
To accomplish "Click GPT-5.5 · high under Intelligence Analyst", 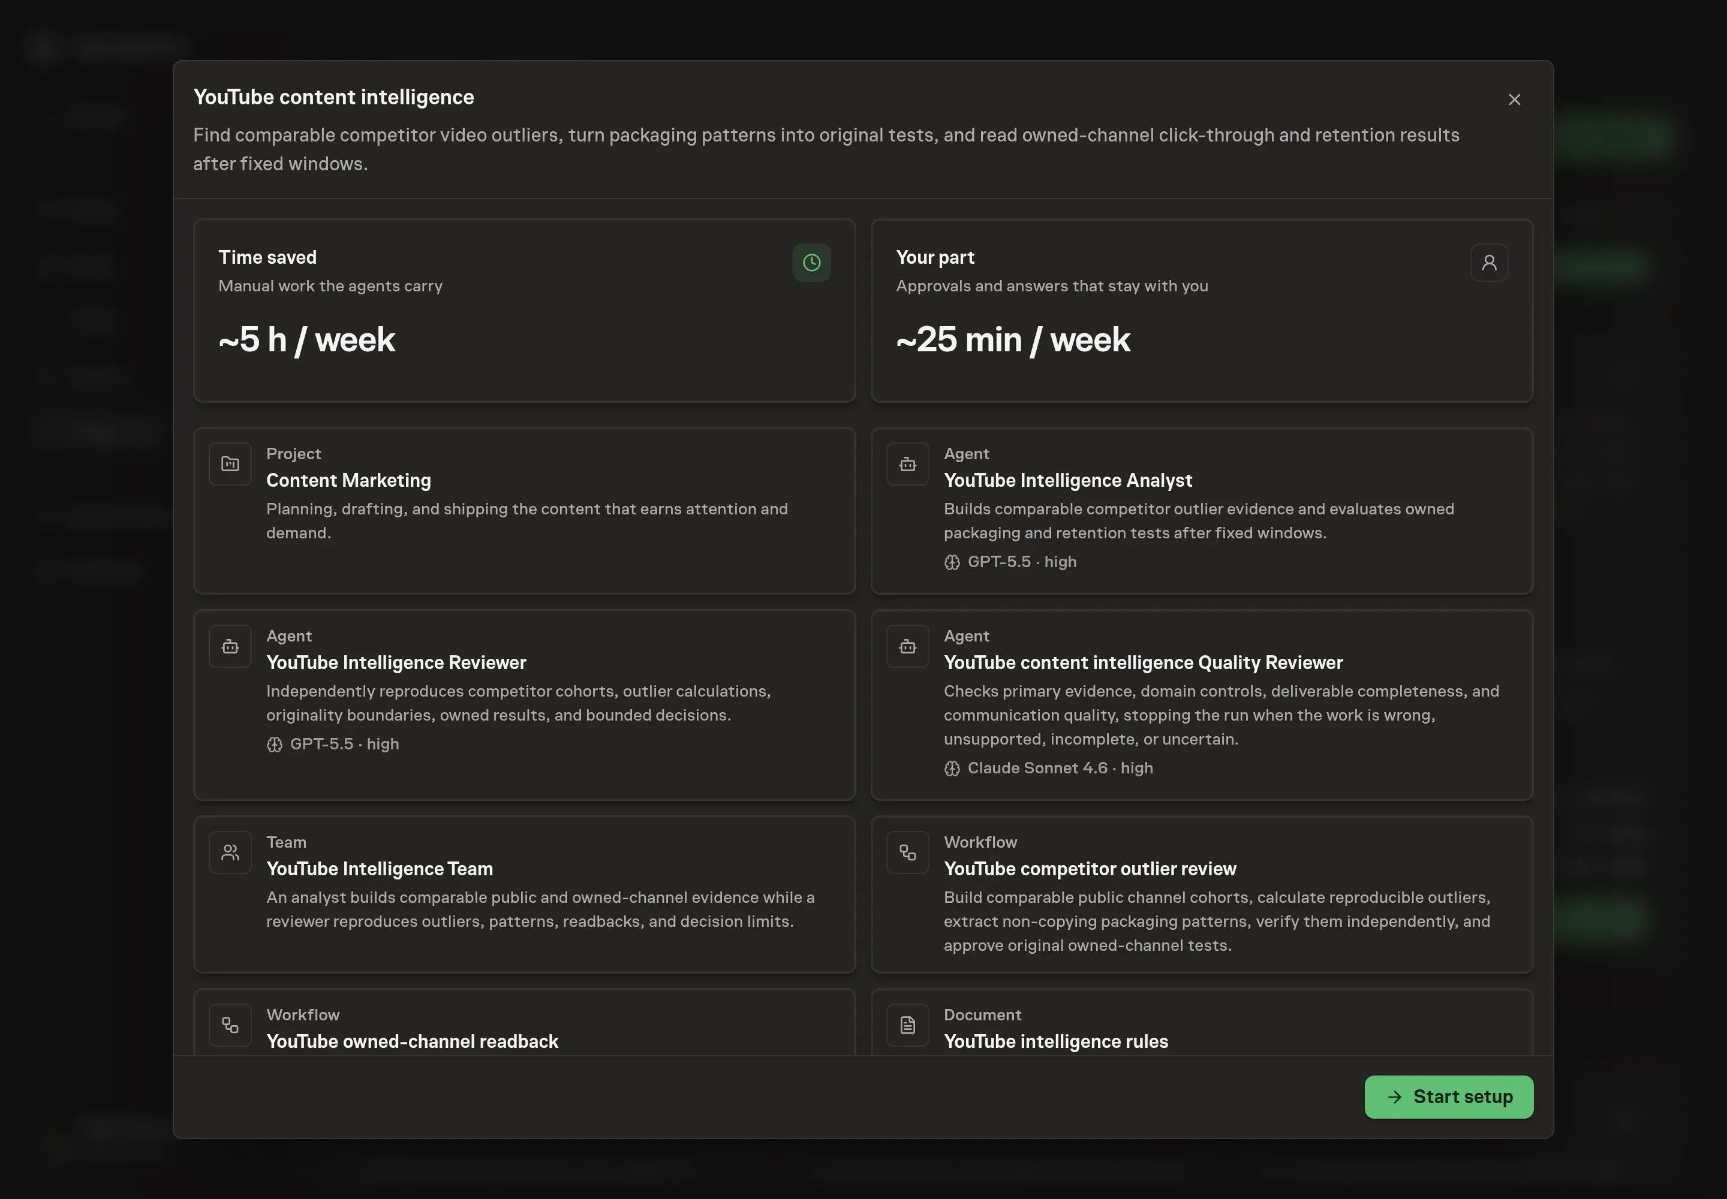I will (x=1021, y=562).
